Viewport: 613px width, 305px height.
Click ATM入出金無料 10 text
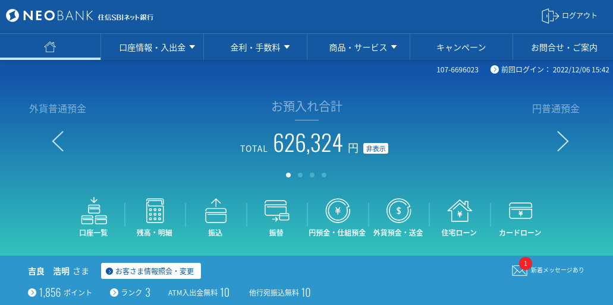[x=199, y=293]
